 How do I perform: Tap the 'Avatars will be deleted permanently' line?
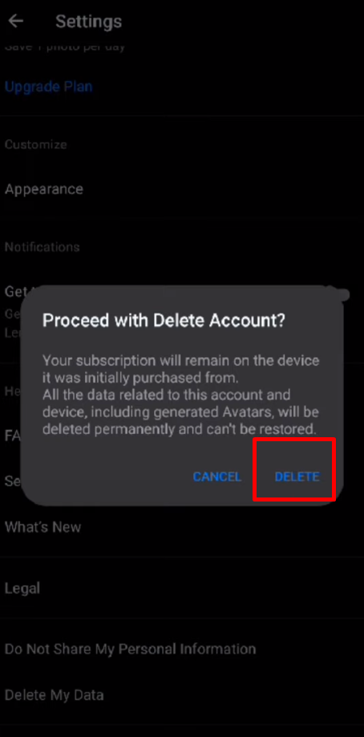[181, 420]
